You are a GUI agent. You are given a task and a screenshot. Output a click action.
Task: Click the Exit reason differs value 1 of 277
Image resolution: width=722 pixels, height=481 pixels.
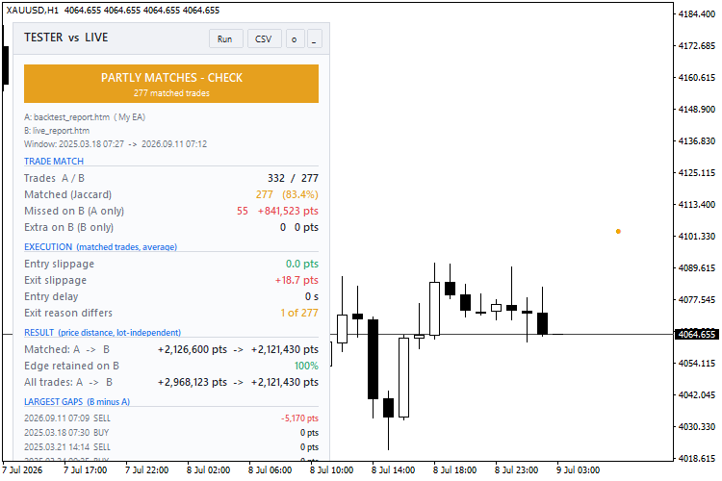(x=299, y=313)
